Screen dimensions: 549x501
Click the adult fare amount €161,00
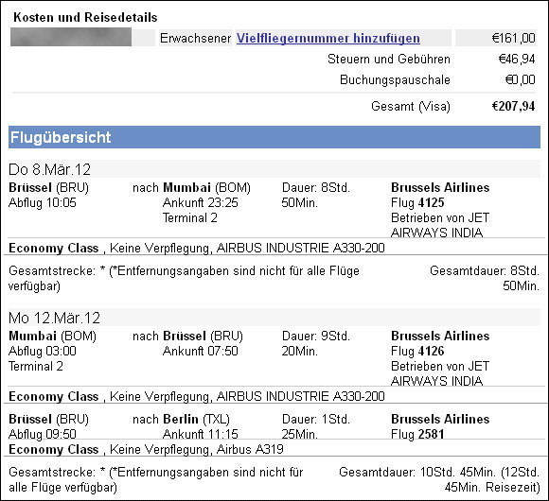514,38
